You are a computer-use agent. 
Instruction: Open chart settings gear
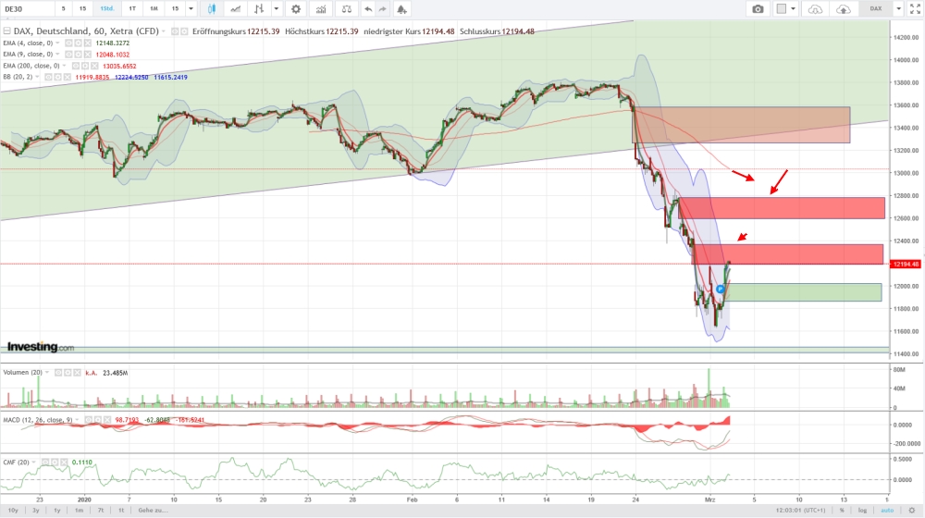pos(296,9)
